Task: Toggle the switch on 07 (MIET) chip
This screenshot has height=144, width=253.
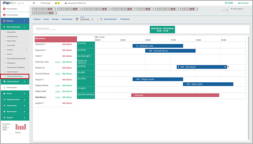Action: (196, 9)
